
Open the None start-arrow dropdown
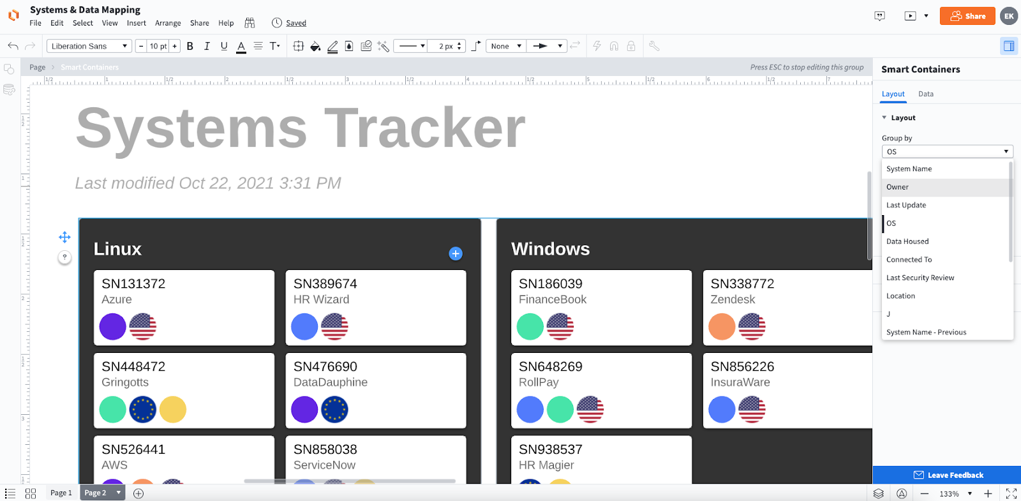point(505,46)
